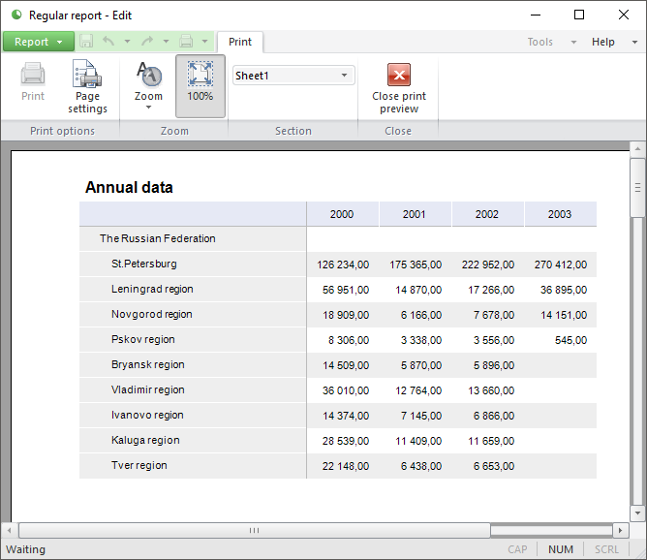Click the quick access save icon
The image size is (647, 560).
[86, 42]
